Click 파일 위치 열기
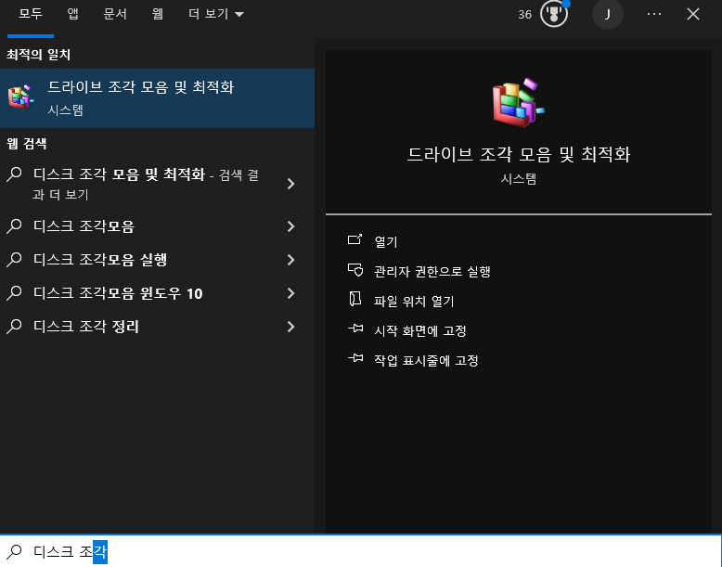The width and height of the screenshot is (722, 567). click(414, 302)
